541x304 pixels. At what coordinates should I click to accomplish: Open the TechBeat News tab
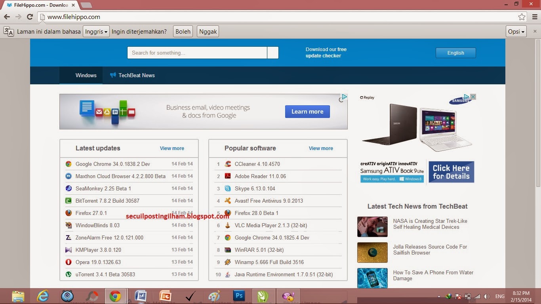tap(132, 75)
